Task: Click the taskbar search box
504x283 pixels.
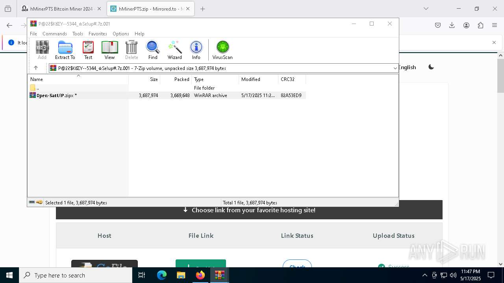Action: (76, 275)
